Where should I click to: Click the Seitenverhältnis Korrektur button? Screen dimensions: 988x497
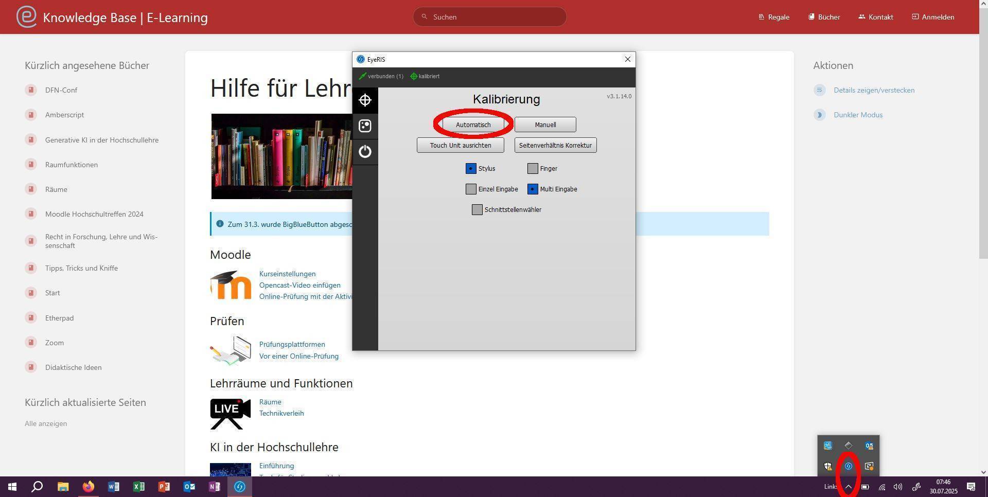coord(555,145)
